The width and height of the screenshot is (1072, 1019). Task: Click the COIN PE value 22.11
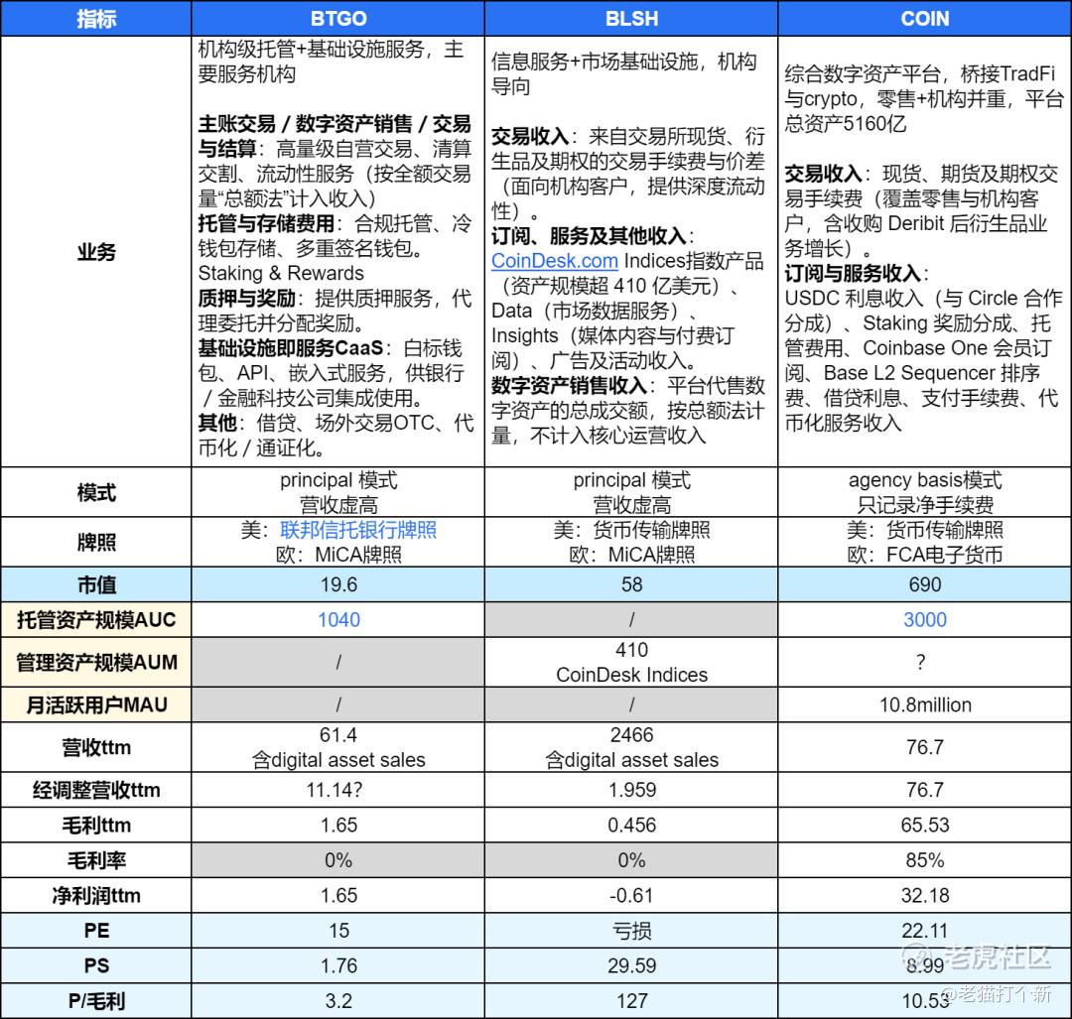pos(925,931)
